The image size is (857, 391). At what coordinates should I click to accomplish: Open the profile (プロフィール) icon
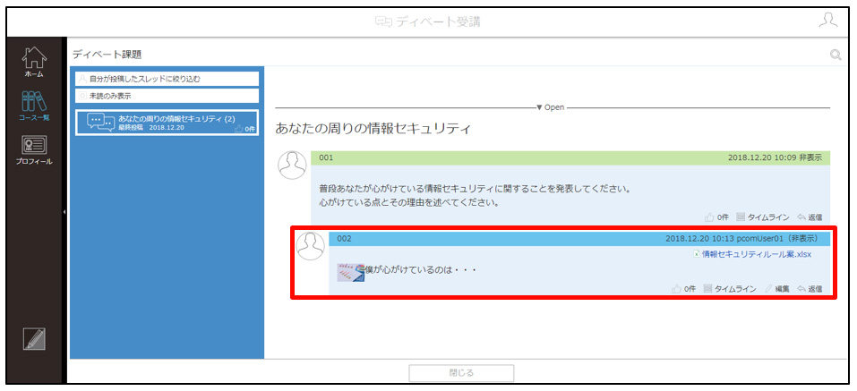coord(34,149)
